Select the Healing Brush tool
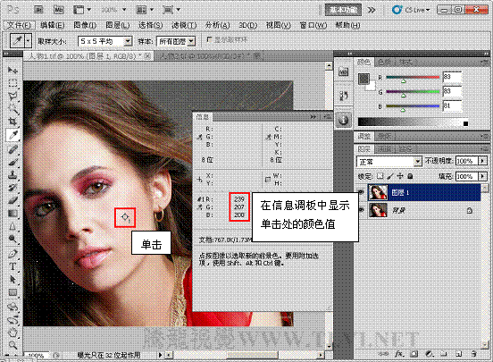 point(13,149)
